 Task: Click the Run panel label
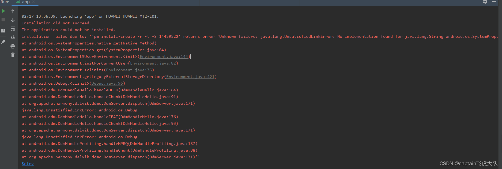5,2
